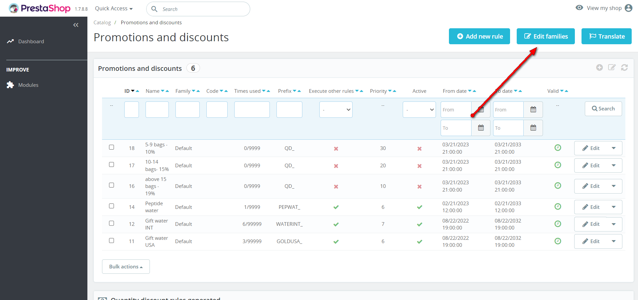Click the refresh list icon in panel header
This screenshot has width=638, height=300.
click(624, 68)
